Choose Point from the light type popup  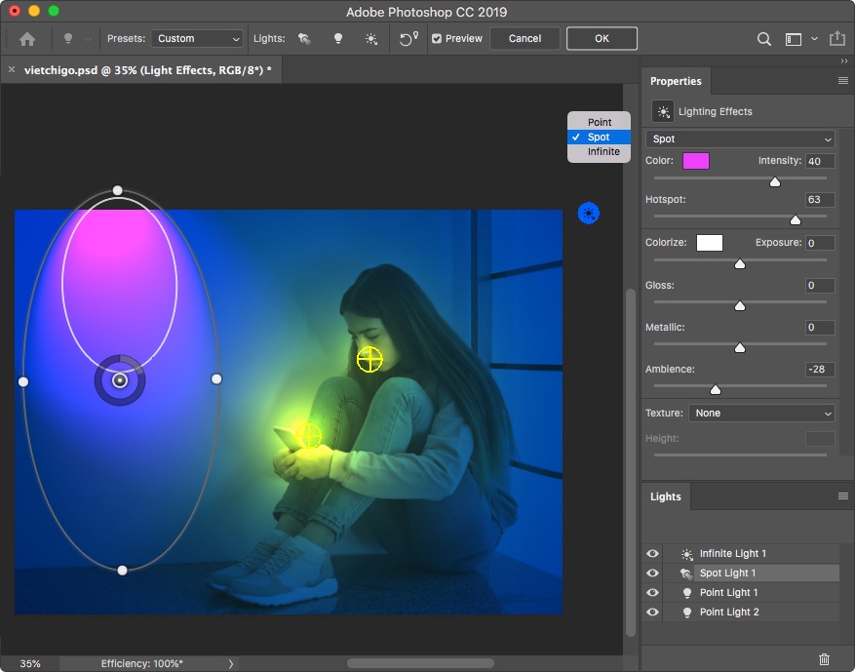(x=600, y=122)
